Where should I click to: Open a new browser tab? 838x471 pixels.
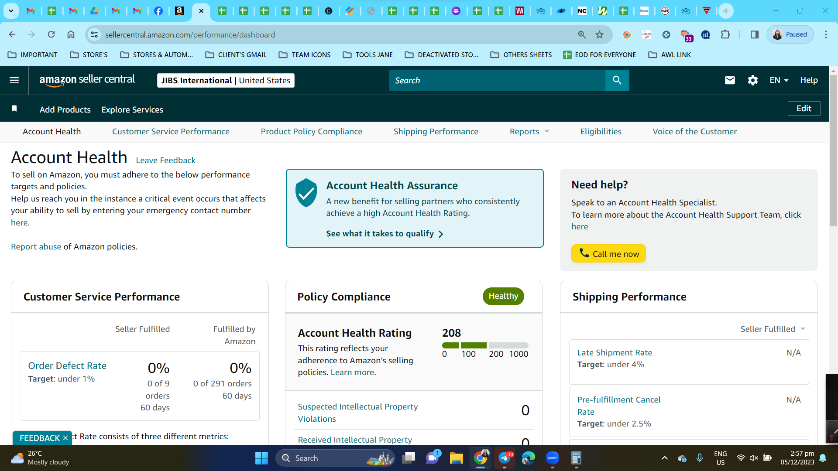point(726,11)
